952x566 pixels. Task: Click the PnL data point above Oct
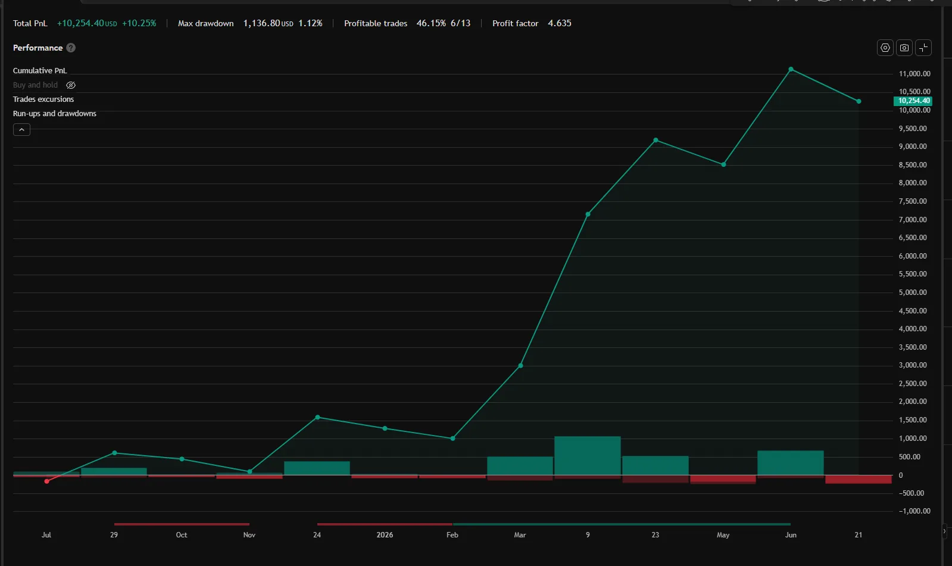(182, 459)
